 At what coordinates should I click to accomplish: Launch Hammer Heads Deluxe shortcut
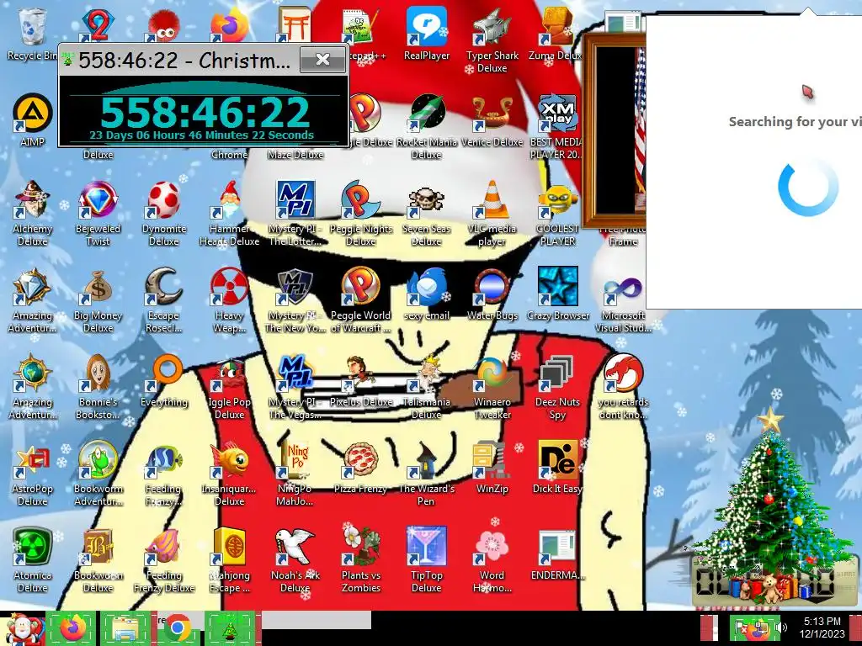click(x=229, y=200)
